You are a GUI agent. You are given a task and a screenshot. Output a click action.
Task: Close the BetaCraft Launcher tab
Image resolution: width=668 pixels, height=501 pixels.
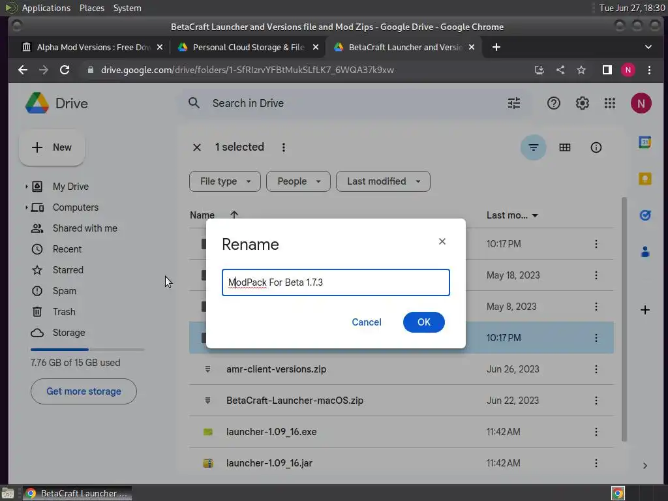coord(471,47)
